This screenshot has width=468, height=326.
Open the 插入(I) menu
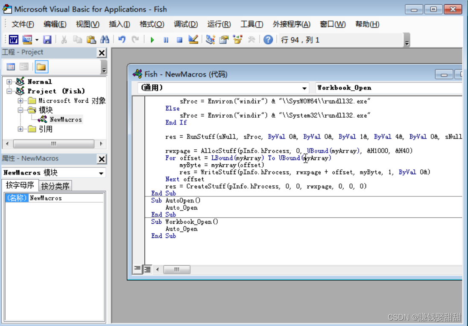click(120, 24)
